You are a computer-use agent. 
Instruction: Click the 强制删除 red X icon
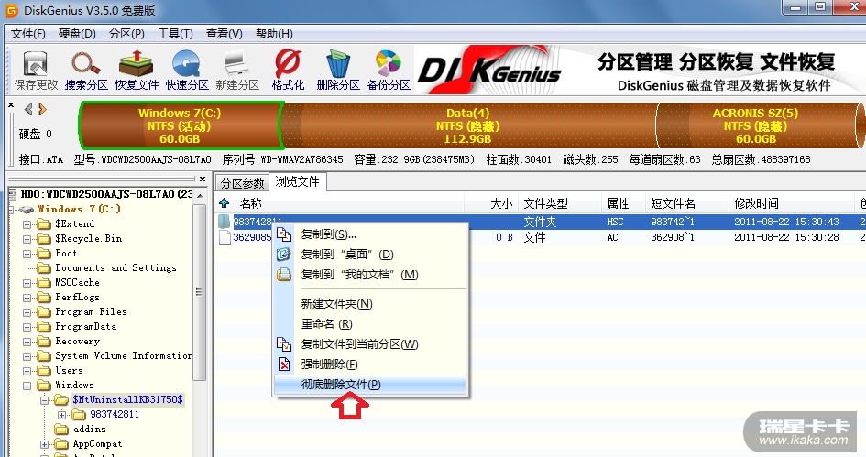pyautogui.click(x=284, y=365)
